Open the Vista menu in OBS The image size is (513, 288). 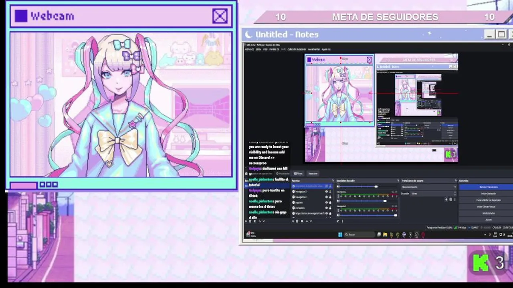tap(265, 49)
